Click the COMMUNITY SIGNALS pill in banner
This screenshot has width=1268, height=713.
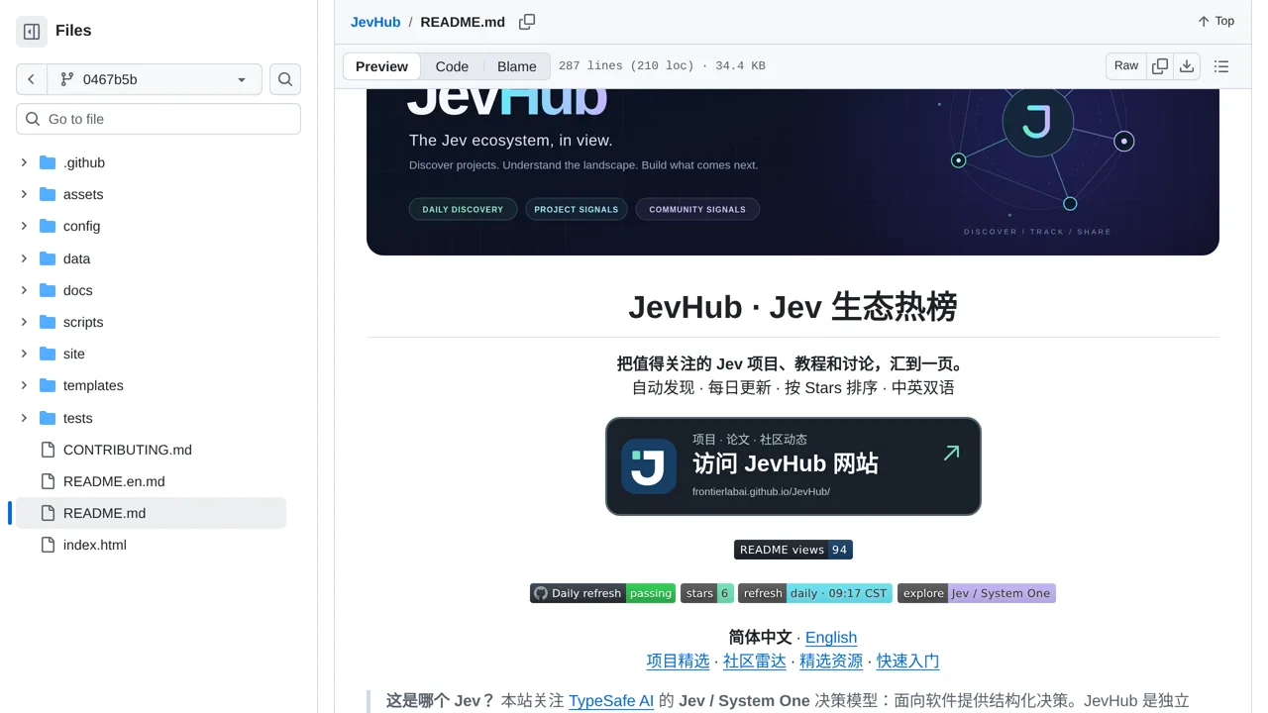[697, 209]
